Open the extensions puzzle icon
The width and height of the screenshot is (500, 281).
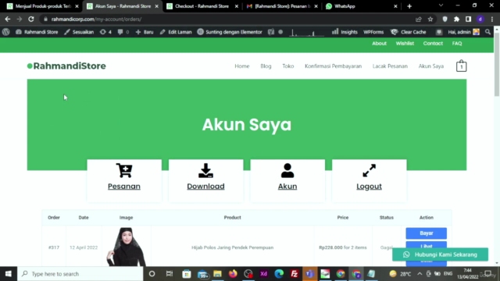coord(456,19)
